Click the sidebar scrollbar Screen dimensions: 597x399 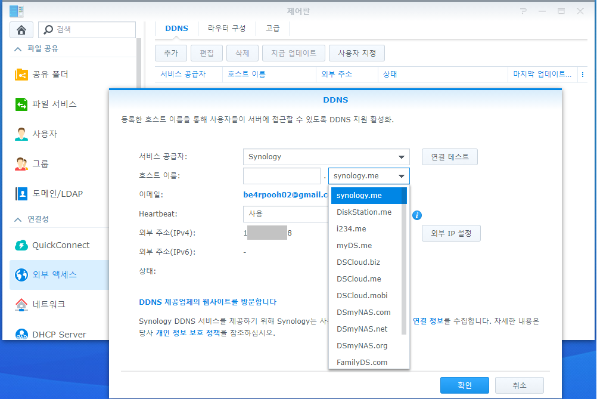pos(139,63)
